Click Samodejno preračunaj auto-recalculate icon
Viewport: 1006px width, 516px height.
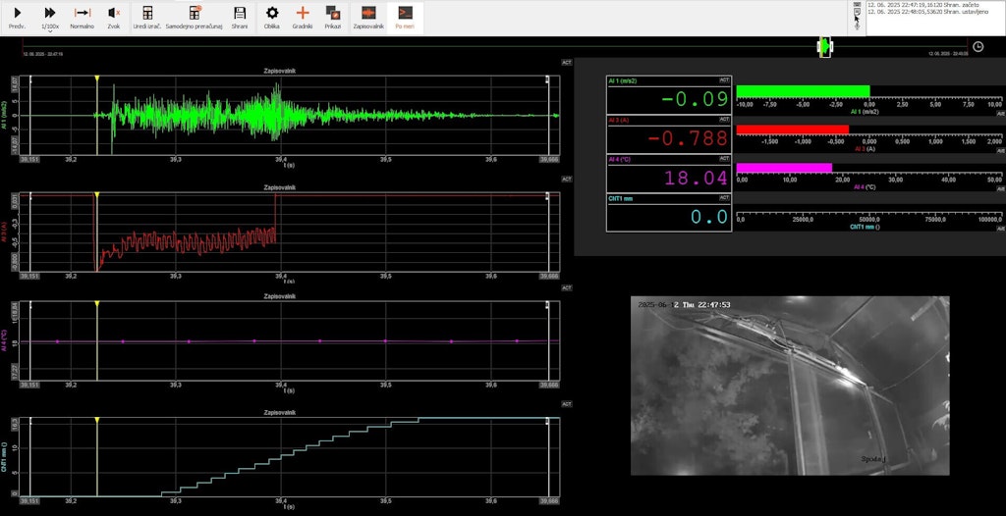(196, 18)
